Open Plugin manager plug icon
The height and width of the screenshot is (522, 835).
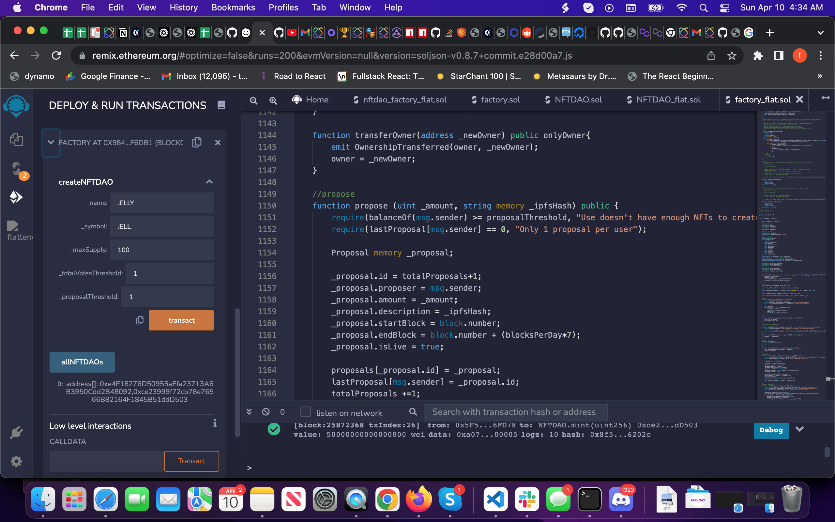pyautogui.click(x=16, y=432)
